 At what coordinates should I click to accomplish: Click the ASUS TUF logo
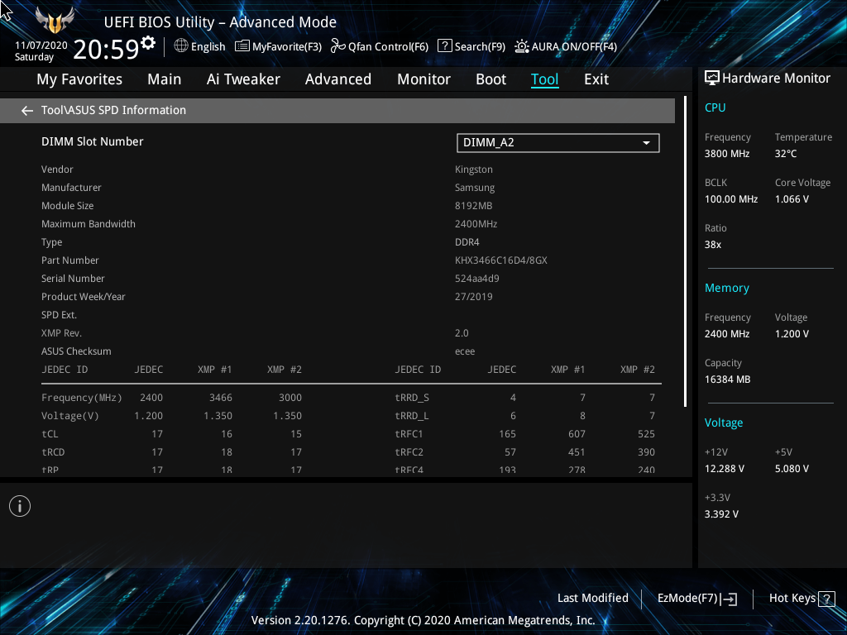tap(55, 21)
